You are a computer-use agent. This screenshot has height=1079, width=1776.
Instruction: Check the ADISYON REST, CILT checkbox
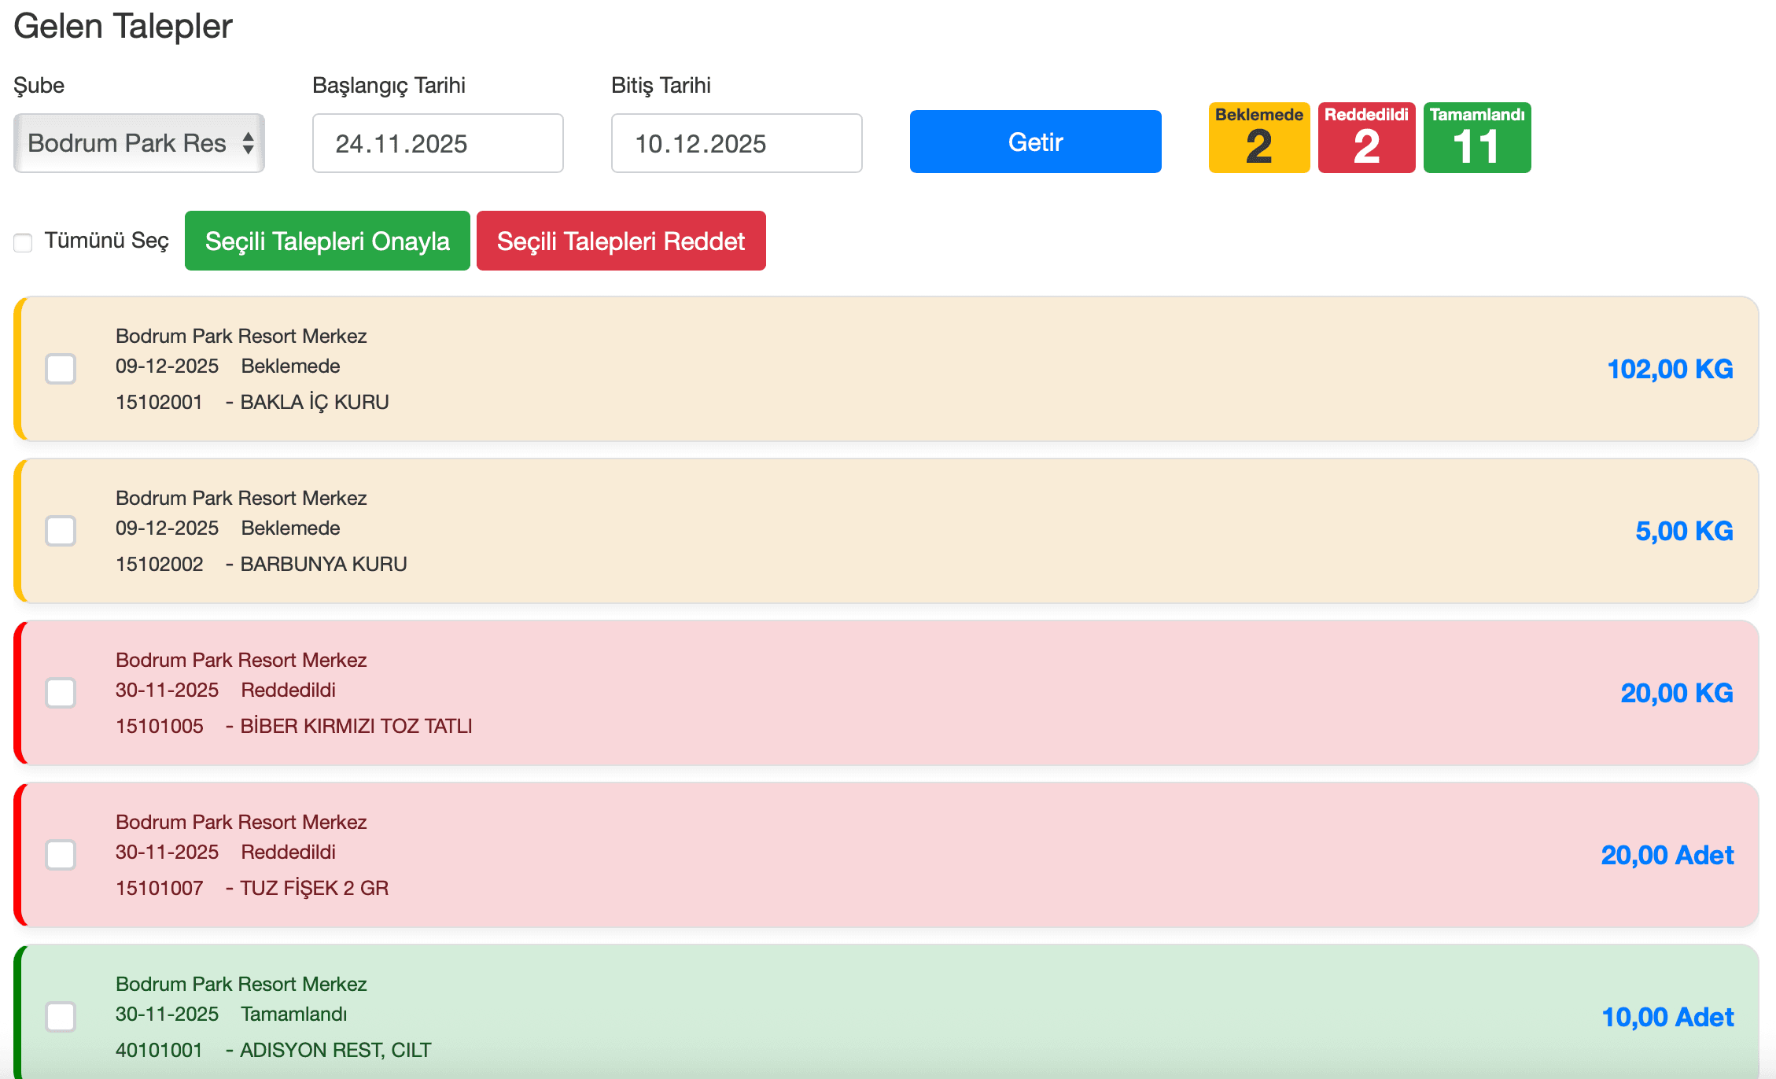pyautogui.click(x=61, y=1017)
